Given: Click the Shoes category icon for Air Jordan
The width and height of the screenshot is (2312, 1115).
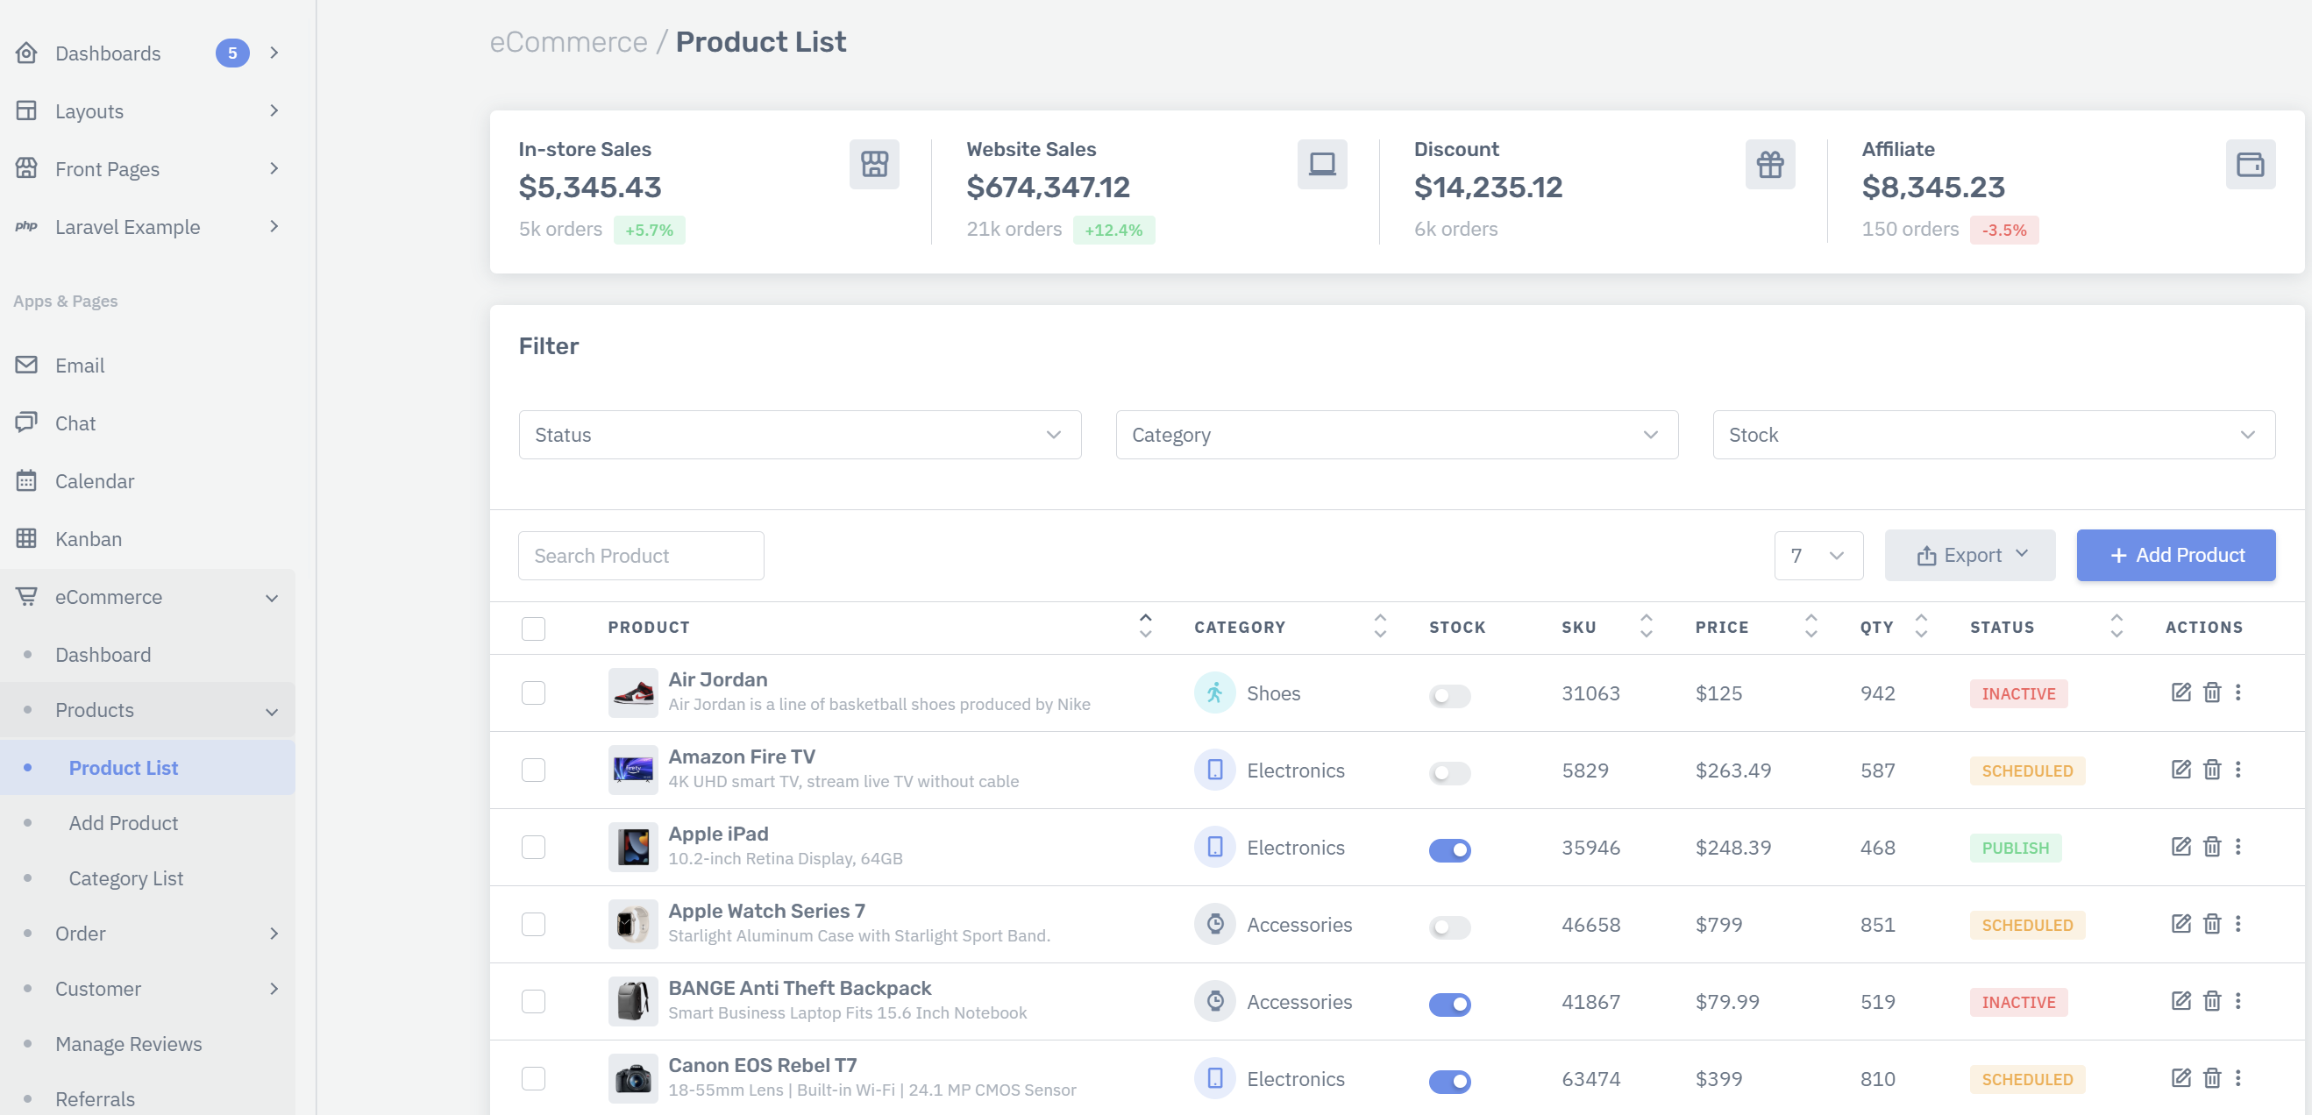Looking at the screenshot, I should pos(1214,692).
